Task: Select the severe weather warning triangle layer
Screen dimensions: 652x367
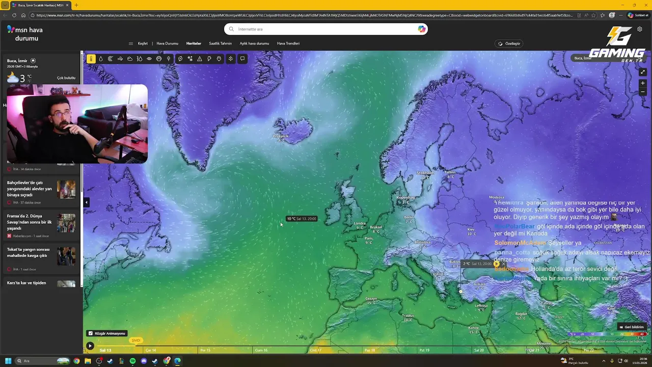Action: click(x=200, y=59)
